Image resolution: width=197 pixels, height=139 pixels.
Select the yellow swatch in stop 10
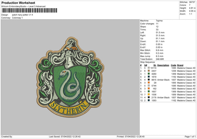(x=149, y=94)
